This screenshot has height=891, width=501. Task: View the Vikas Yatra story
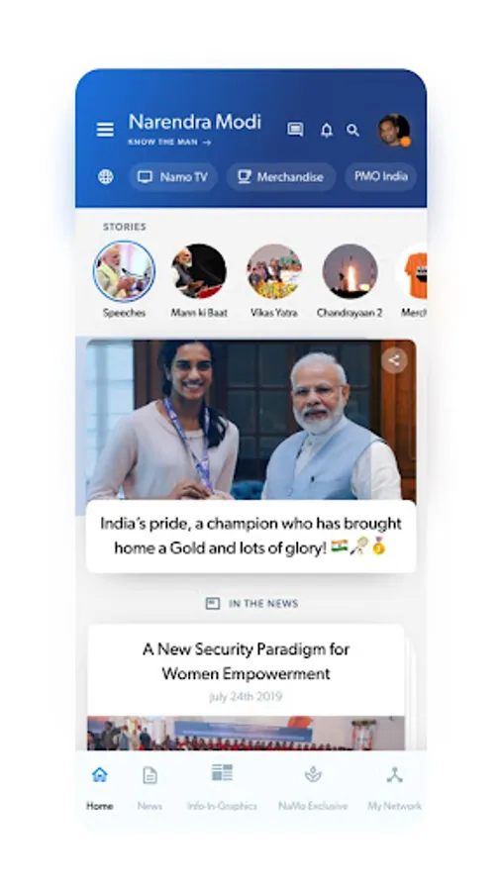pos(274,280)
